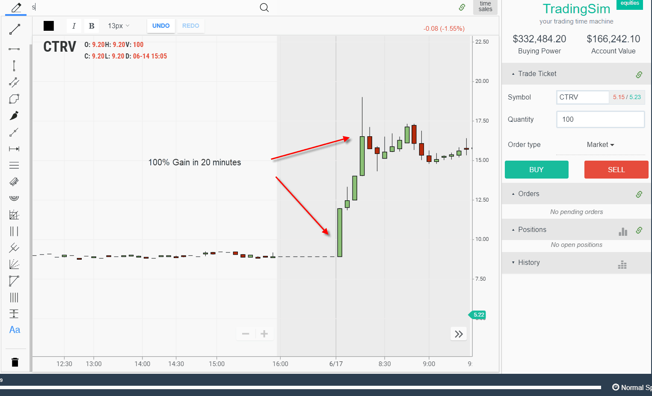
Task: Click the Positions panel link icon
Action: pos(639,230)
